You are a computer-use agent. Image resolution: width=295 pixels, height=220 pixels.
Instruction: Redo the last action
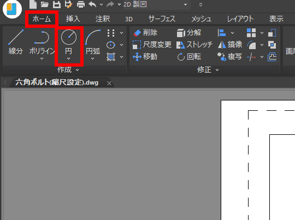click(x=110, y=4)
